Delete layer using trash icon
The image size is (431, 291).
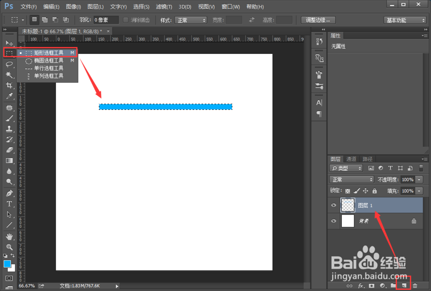point(415,285)
